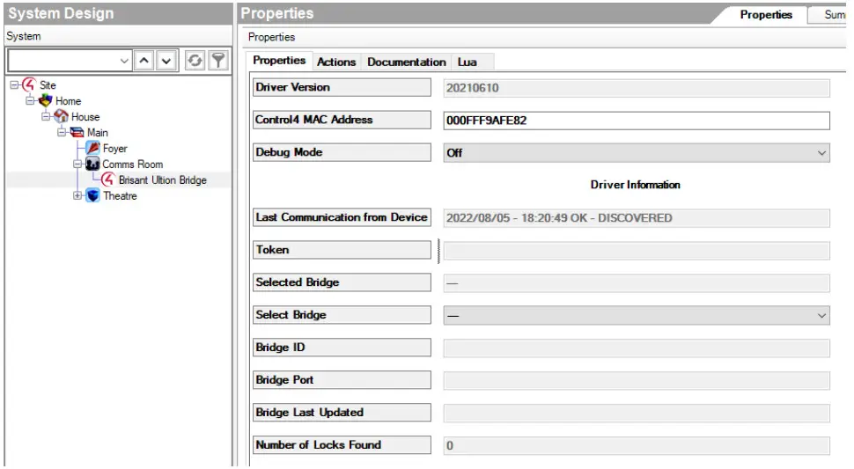Viewport: 854px width, 469px height.
Task: Click the House building icon
Action: (x=61, y=116)
